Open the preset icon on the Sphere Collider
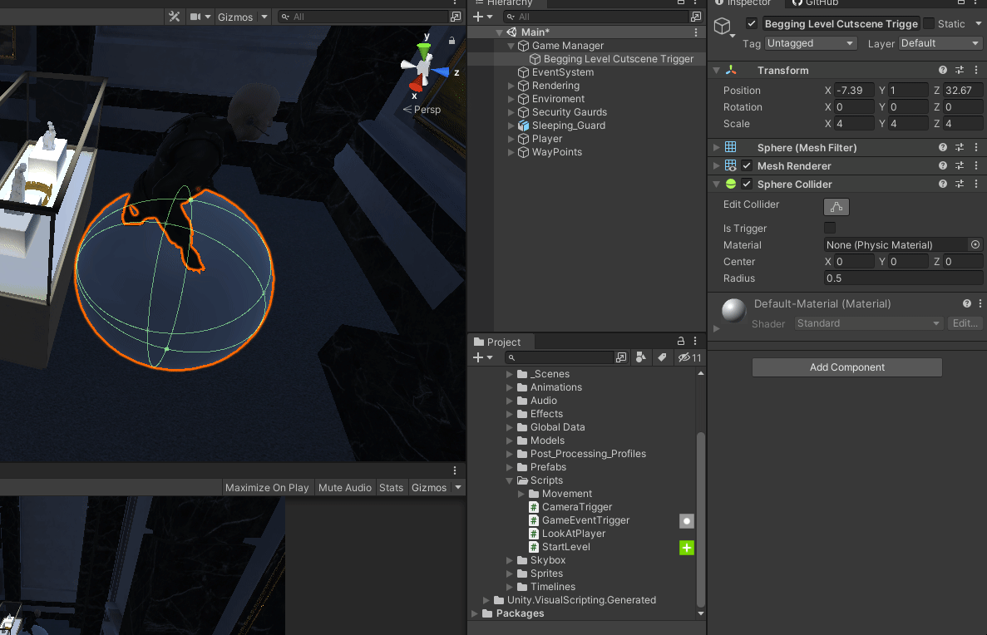Viewport: 987px width, 635px height. click(959, 184)
